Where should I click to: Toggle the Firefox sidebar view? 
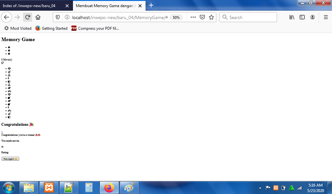click(302, 17)
